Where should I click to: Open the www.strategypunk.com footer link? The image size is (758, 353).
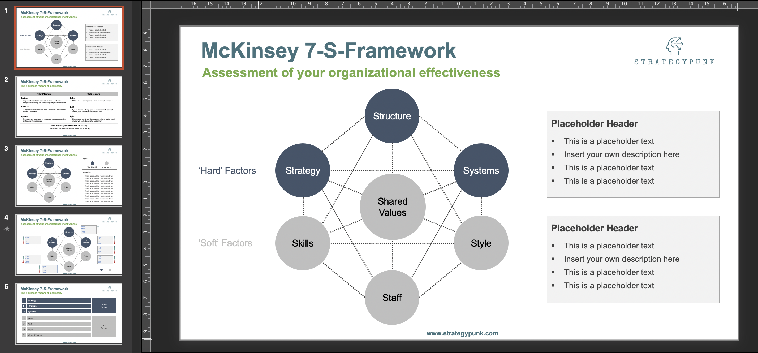coord(462,333)
